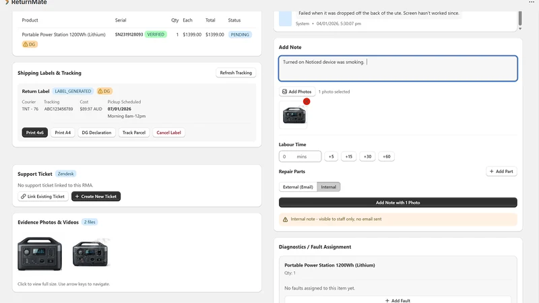Click into the labour time minutes field

(300, 157)
